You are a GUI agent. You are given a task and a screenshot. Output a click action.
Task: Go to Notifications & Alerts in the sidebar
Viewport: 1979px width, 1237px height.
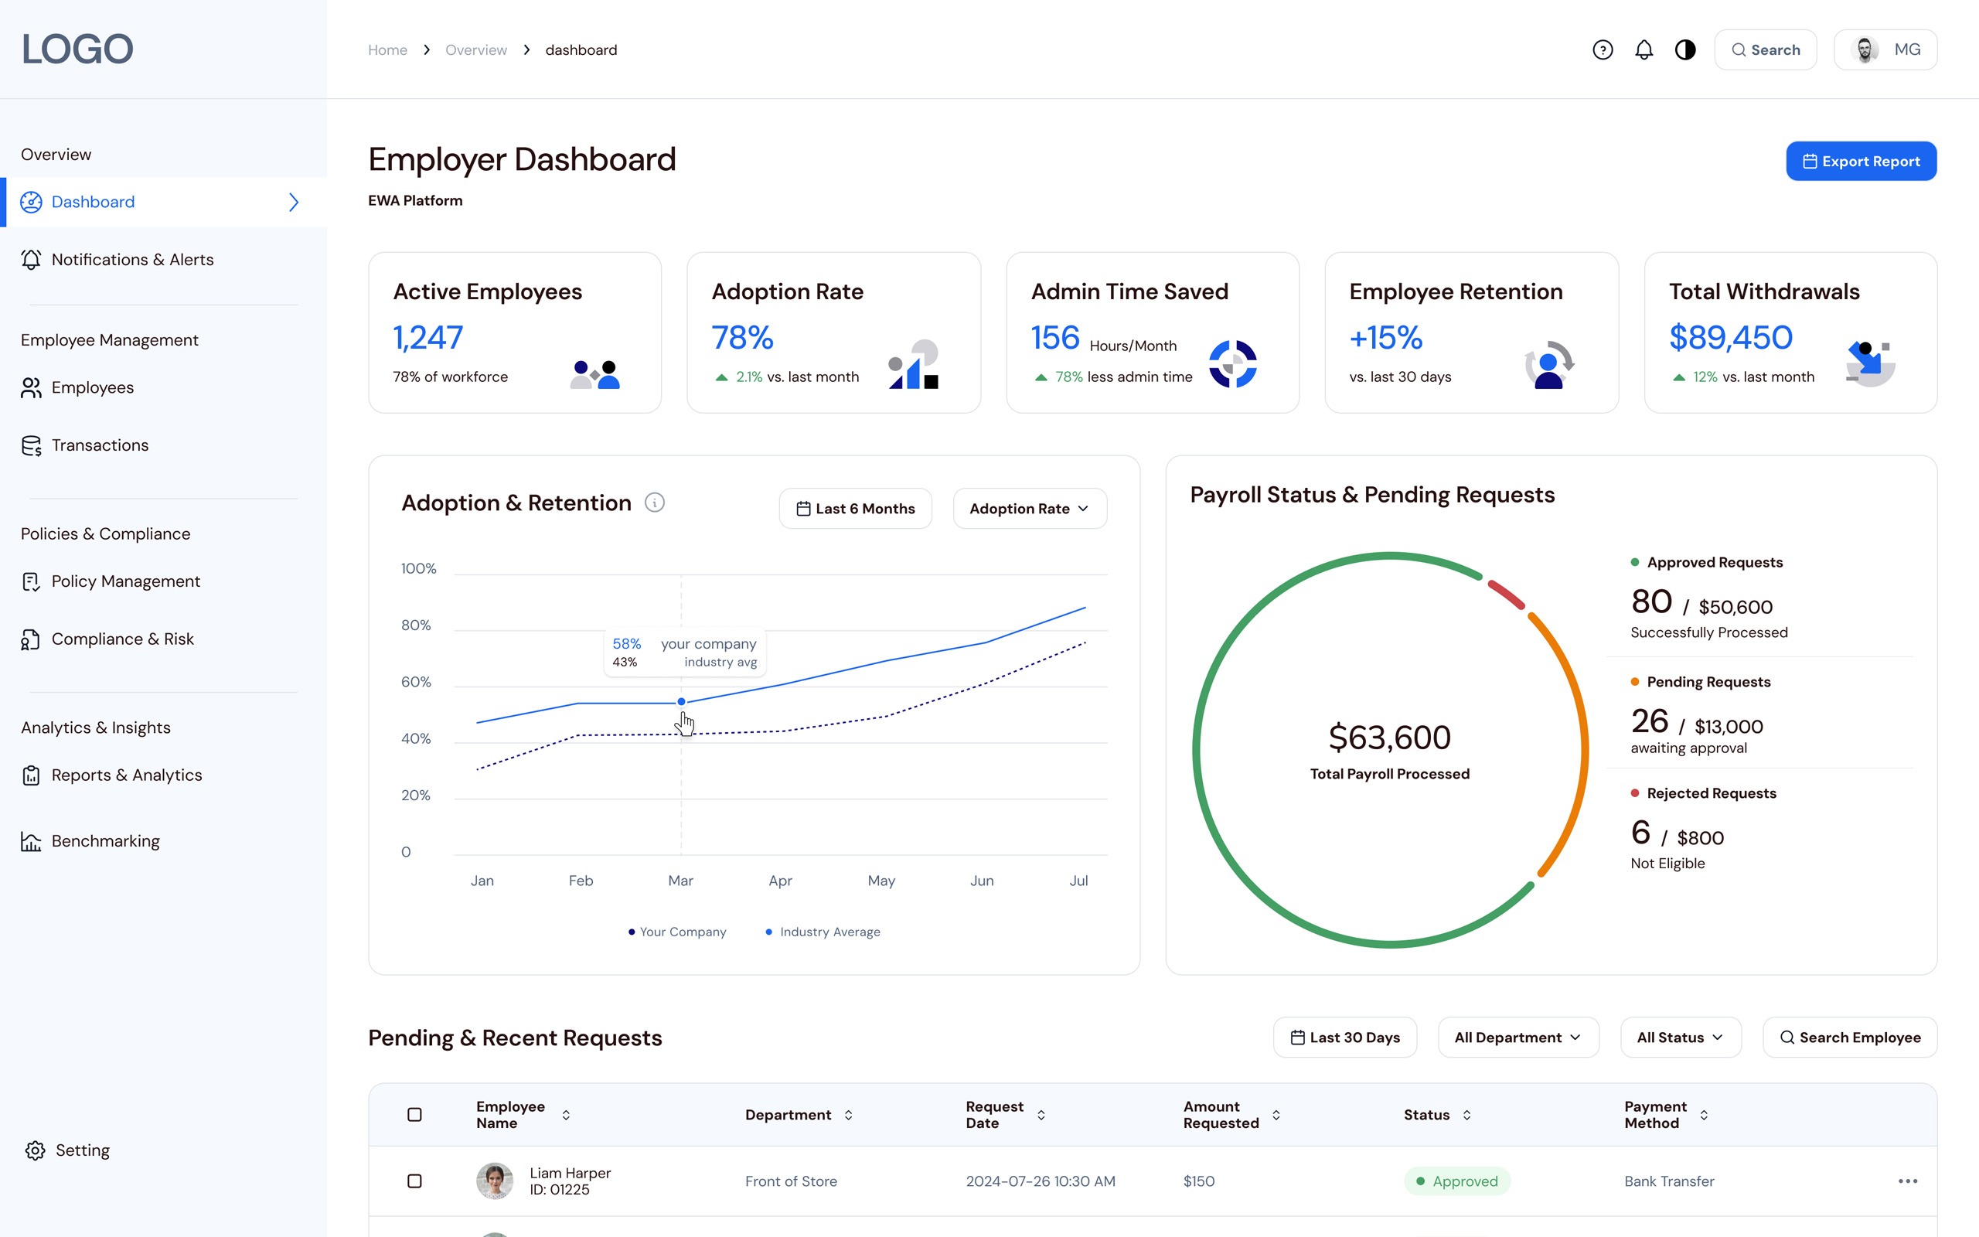tap(131, 259)
